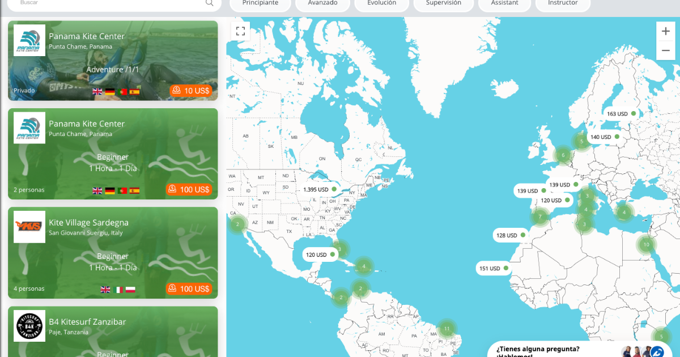Choose the Instructor filter tab
The image size is (680, 357).
563,3
